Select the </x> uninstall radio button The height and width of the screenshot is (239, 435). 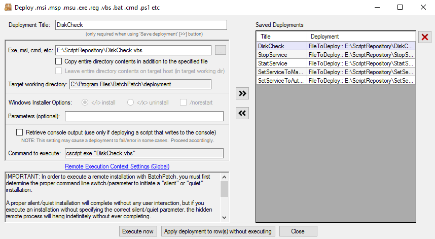point(130,103)
